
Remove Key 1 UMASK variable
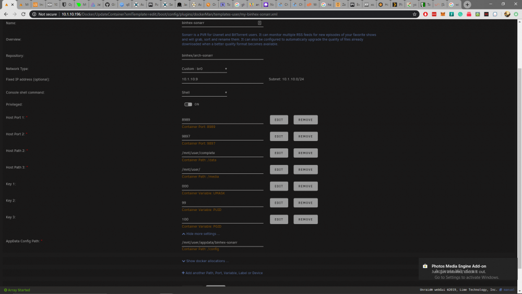305,186
